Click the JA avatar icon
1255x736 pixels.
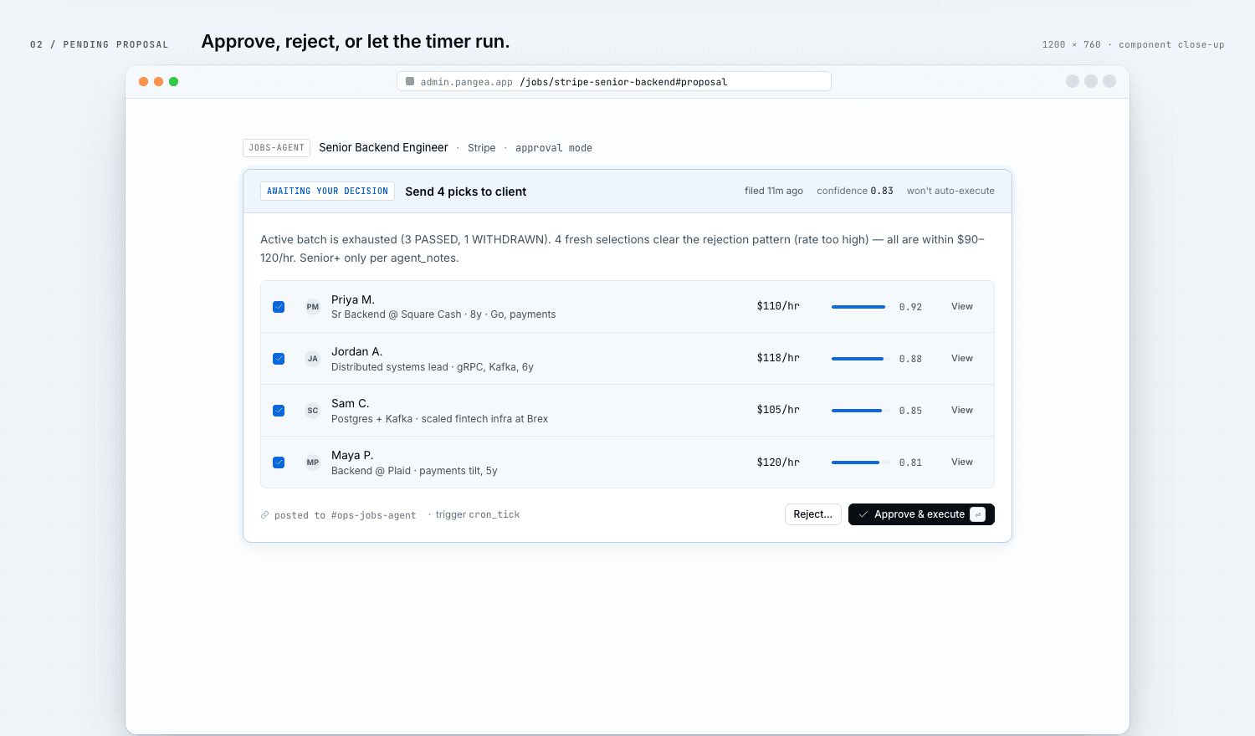[x=313, y=359]
